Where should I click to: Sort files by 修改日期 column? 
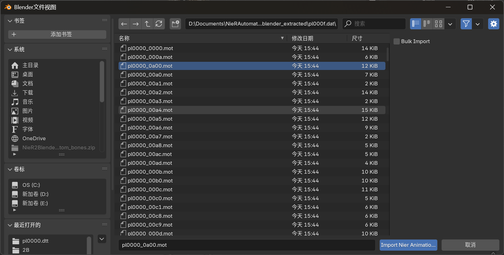tap(303, 38)
